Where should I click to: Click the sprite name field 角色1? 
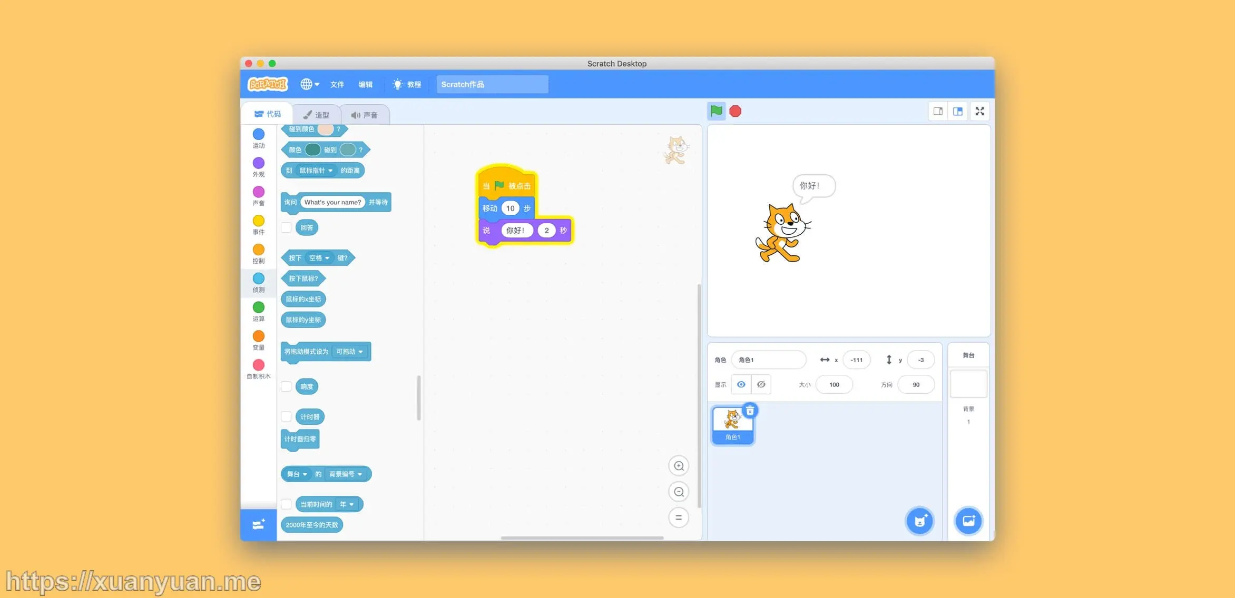pos(769,360)
